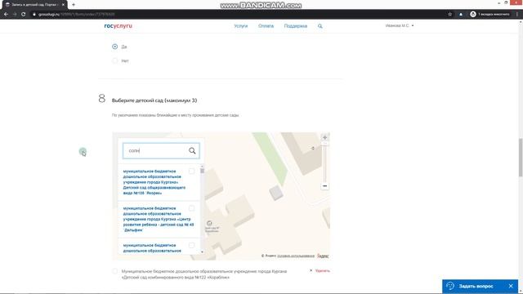
Task: Bookmark this page with the star icon
Action: 449,15
